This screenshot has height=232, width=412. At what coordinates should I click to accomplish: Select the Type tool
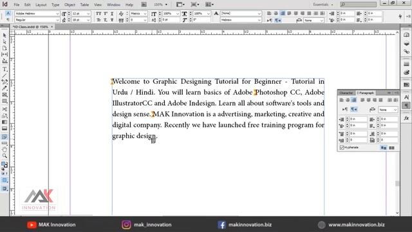point(5,69)
